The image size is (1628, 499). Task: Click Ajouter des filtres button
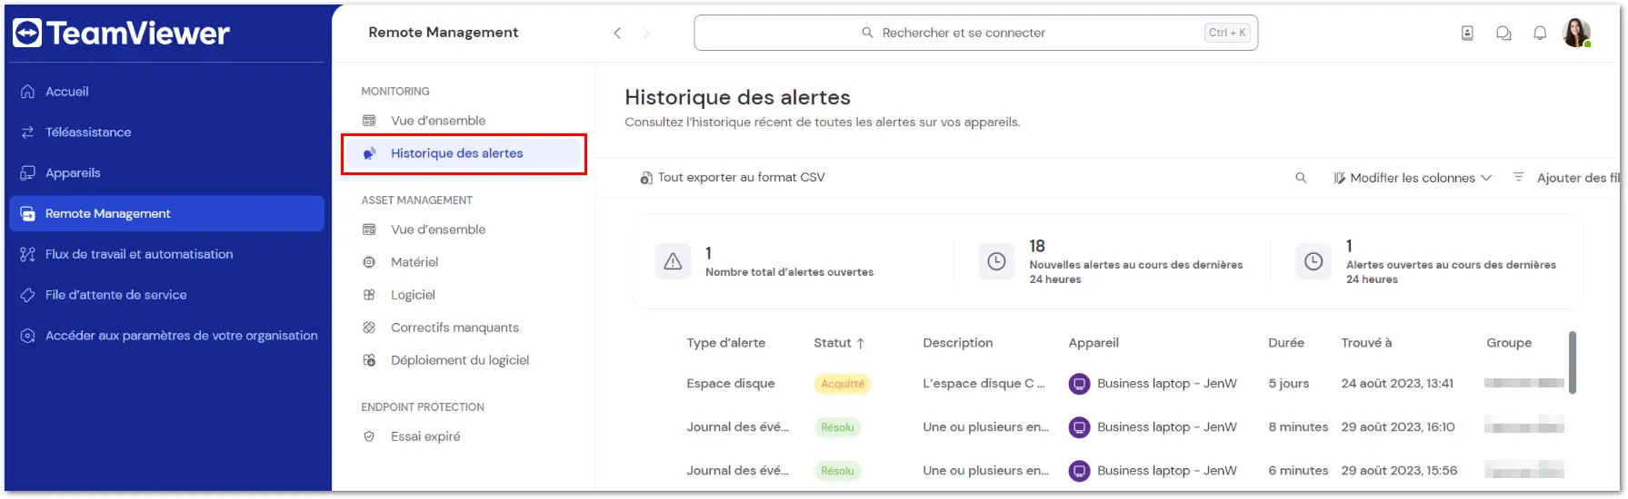coord(1568,178)
